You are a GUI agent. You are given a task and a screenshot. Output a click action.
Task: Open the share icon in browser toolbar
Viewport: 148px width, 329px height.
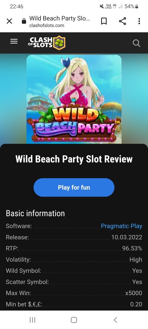(123, 21)
